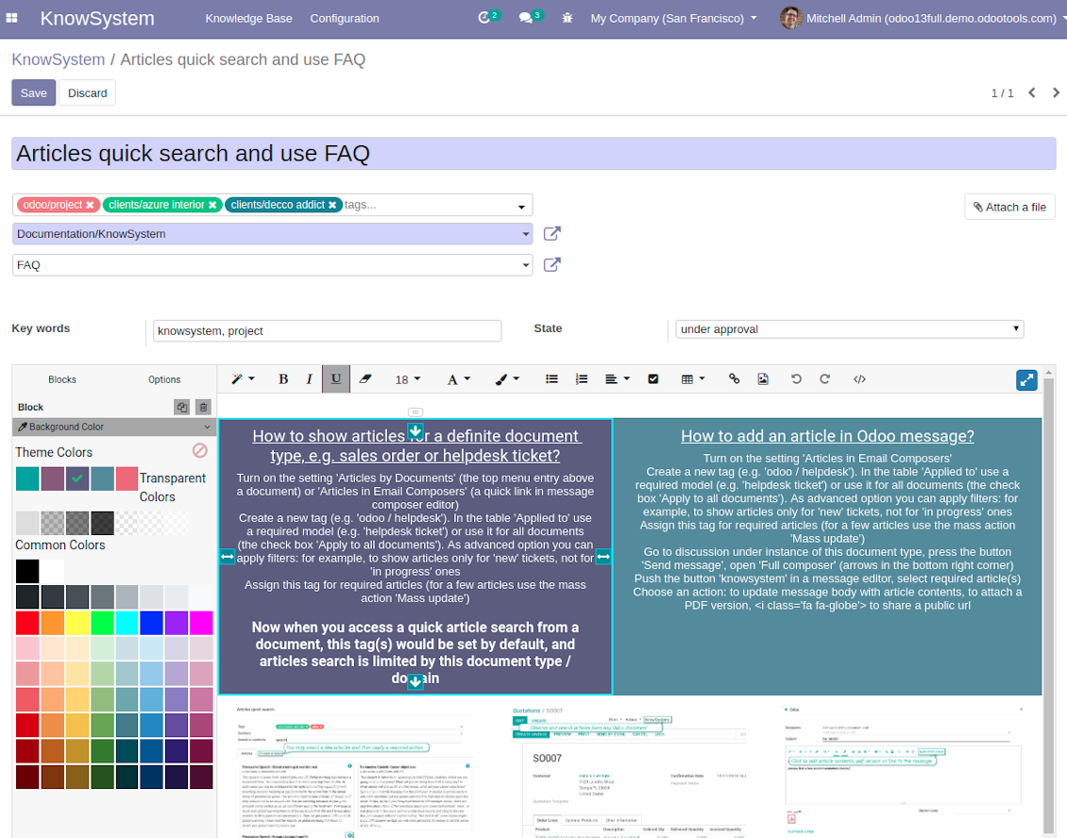Viewport: 1067px width, 838px height.
Task: Select the teal theme color swatch
Action: [x=27, y=478]
